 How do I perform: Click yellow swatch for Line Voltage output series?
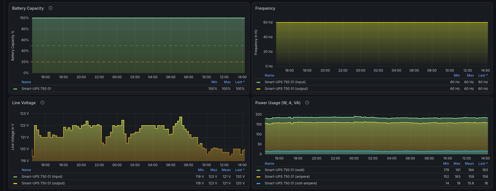click(15, 184)
